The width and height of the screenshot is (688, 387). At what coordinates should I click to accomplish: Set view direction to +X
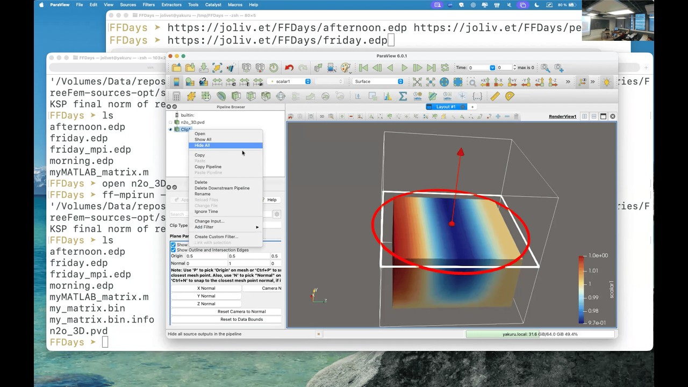pos(485,82)
